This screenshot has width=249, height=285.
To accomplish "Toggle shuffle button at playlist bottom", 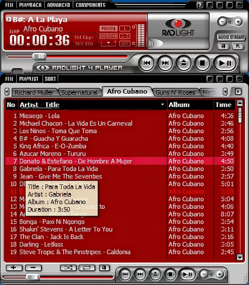I will tap(68, 268).
